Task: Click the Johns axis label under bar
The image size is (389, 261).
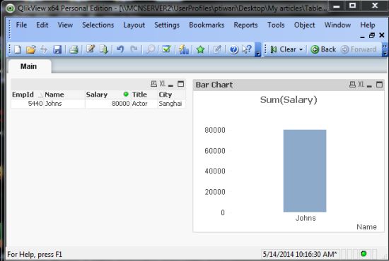Action: 306,218
